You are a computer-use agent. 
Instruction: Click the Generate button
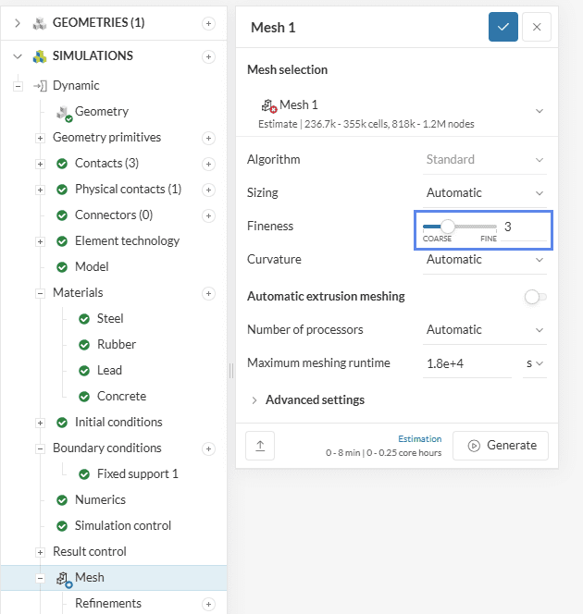tap(501, 446)
